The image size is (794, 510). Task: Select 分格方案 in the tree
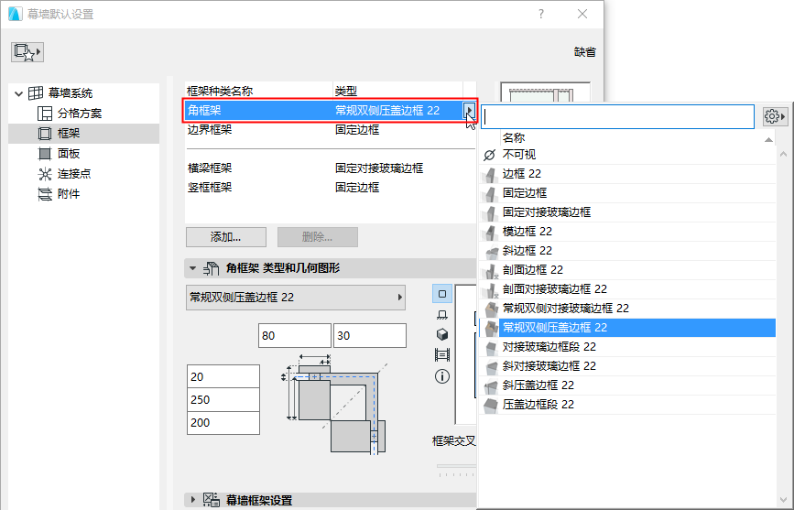click(79, 114)
